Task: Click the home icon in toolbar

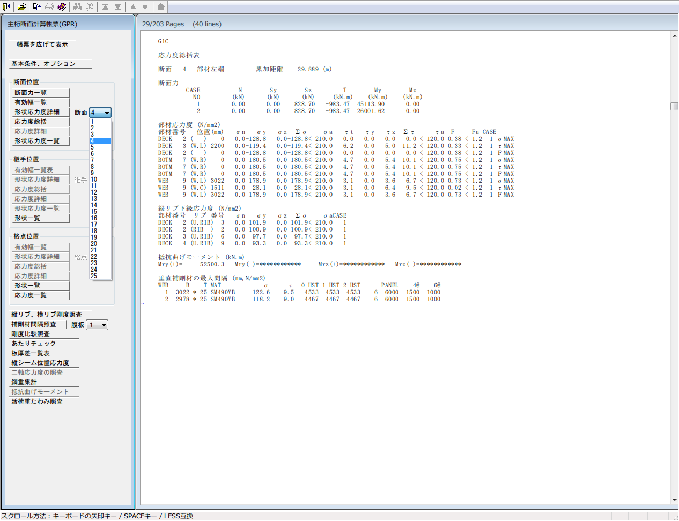Action: [x=160, y=7]
